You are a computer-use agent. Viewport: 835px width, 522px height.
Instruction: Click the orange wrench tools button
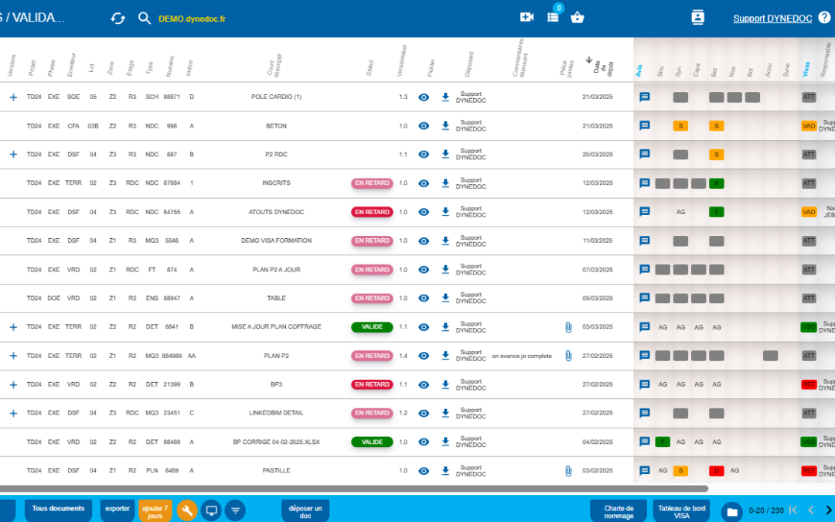187,510
